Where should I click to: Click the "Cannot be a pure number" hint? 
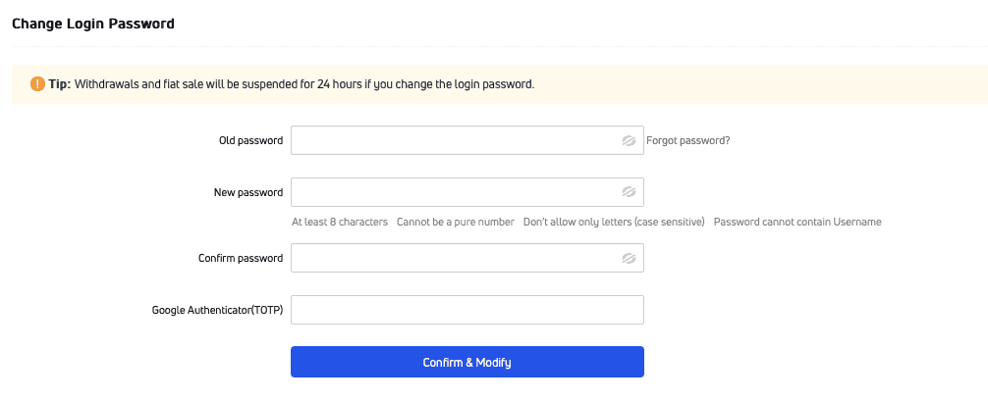455,222
